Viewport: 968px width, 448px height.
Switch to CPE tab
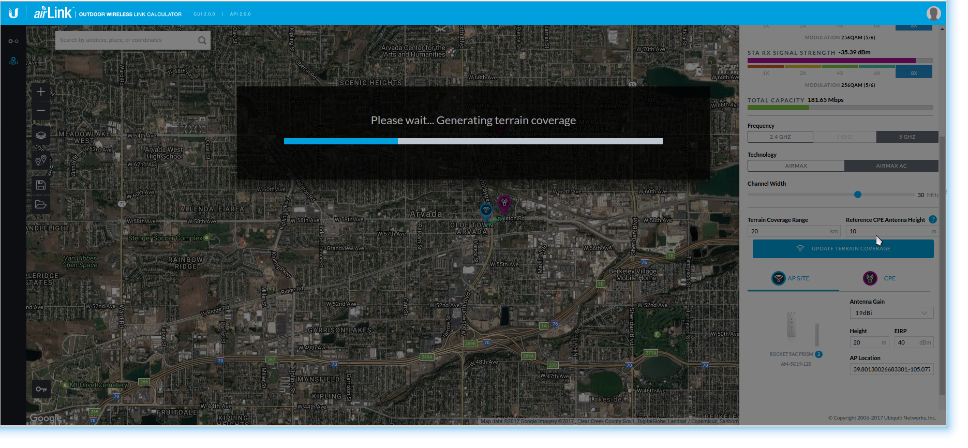tap(880, 278)
